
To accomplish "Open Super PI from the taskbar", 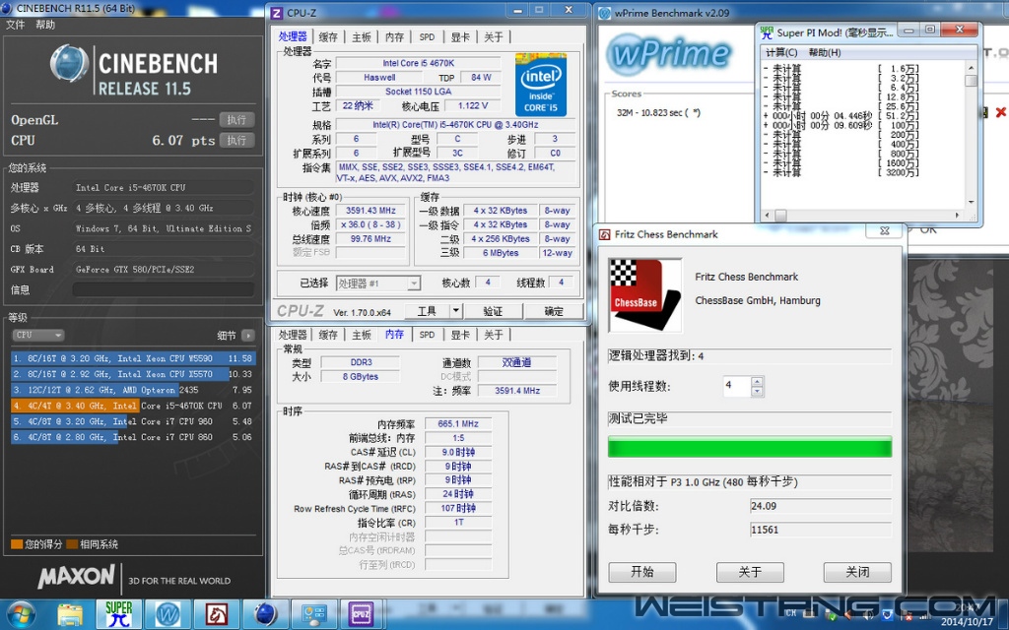I will (x=119, y=613).
